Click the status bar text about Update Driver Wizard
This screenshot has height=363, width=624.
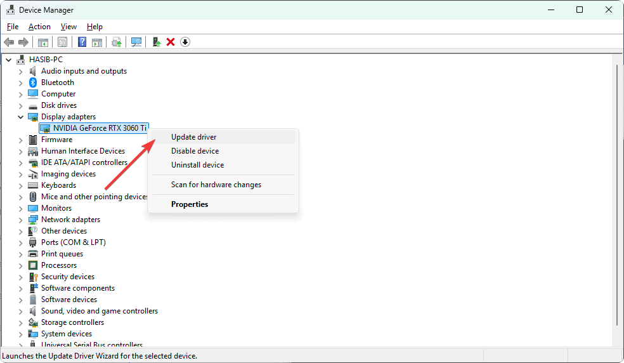coord(100,356)
